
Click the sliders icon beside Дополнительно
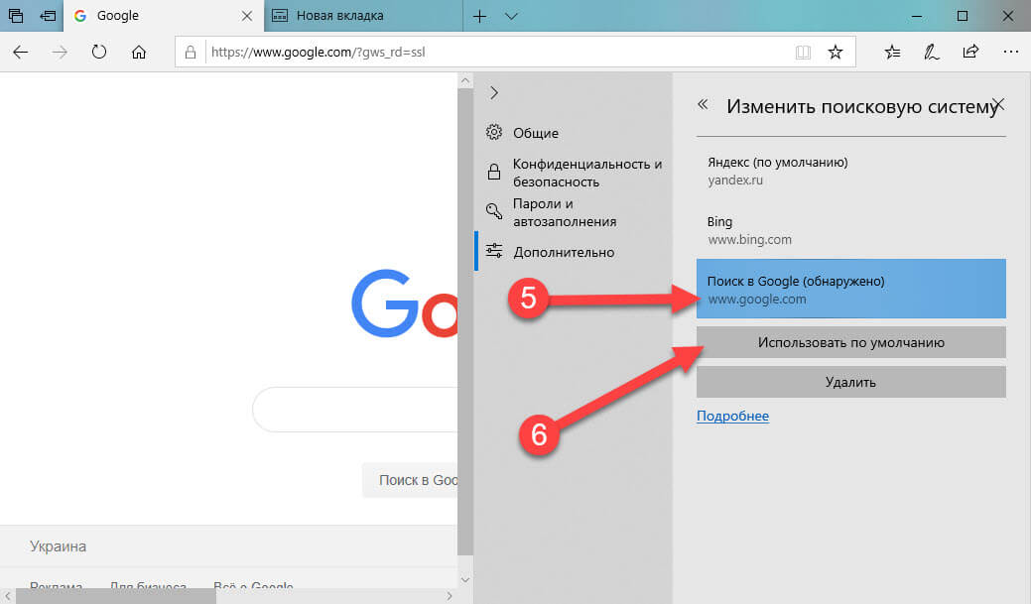[494, 250]
